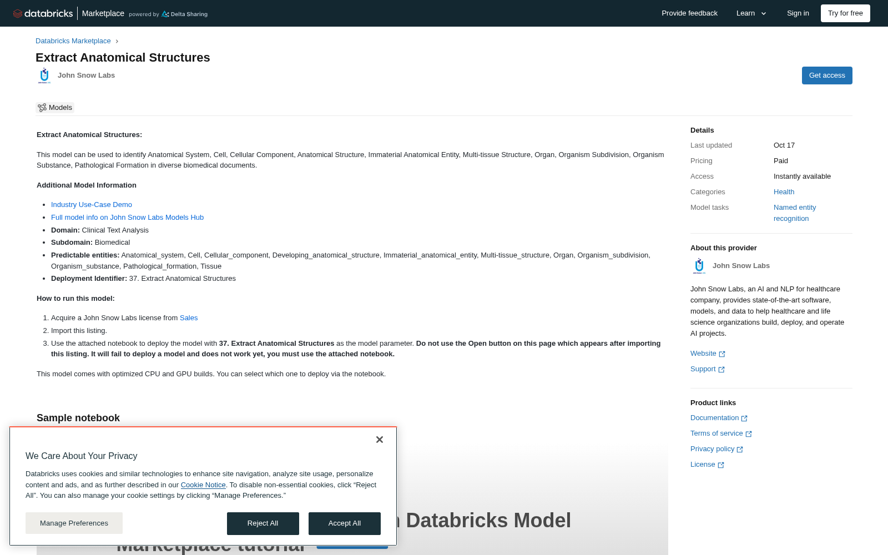Open the provider Support link

point(703,369)
